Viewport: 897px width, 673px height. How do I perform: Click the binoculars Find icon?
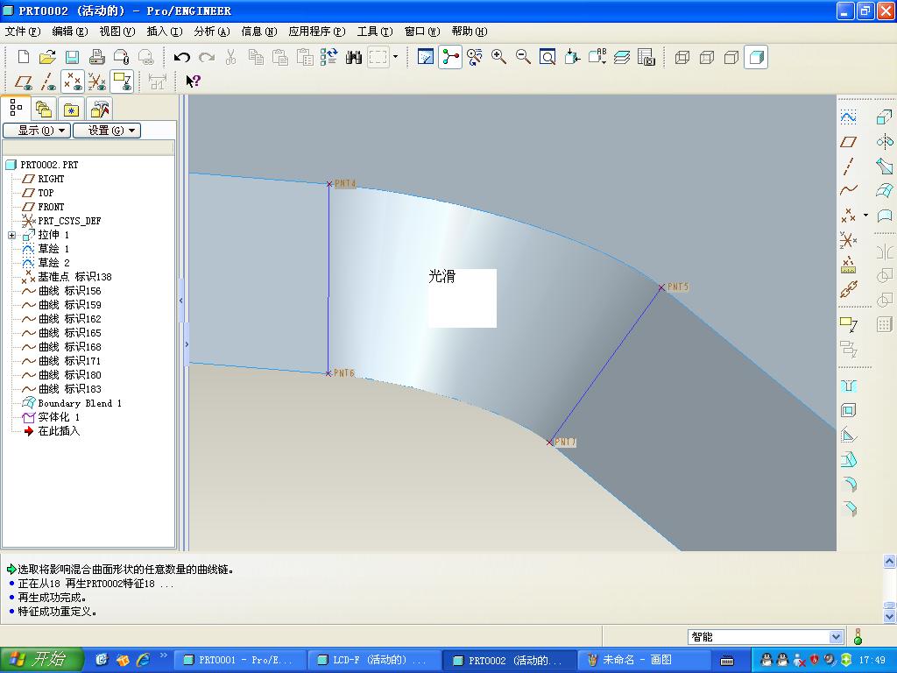coord(354,57)
